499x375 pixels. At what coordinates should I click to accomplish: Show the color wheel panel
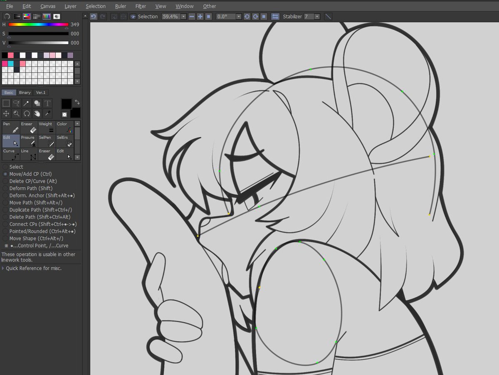tap(7, 16)
